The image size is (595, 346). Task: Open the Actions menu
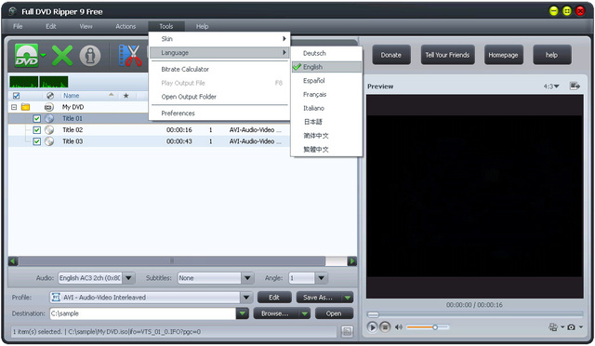tap(126, 26)
